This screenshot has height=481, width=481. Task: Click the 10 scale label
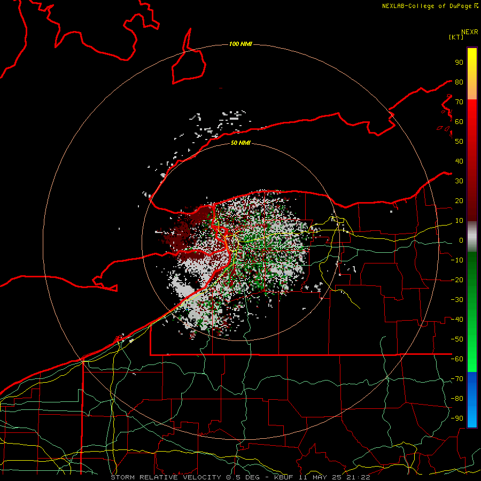click(x=459, y=221)
